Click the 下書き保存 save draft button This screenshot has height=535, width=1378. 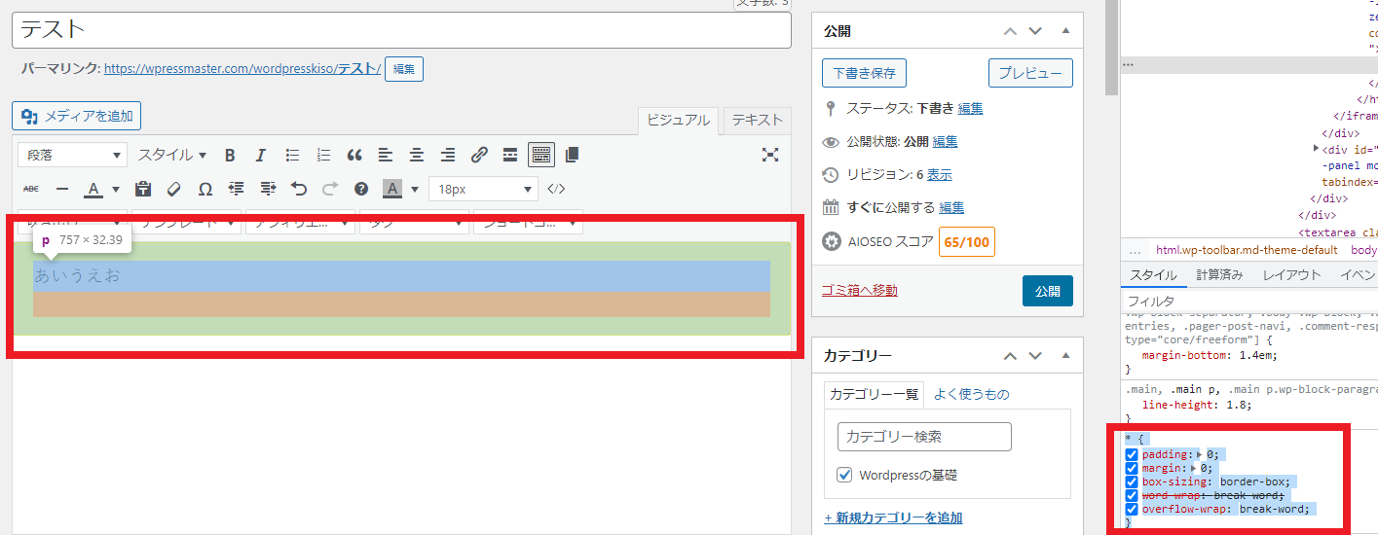(864, 73)
